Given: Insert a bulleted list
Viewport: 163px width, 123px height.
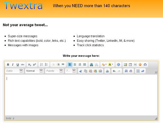Looking at the screenshot, I should [x=46, y=65].
